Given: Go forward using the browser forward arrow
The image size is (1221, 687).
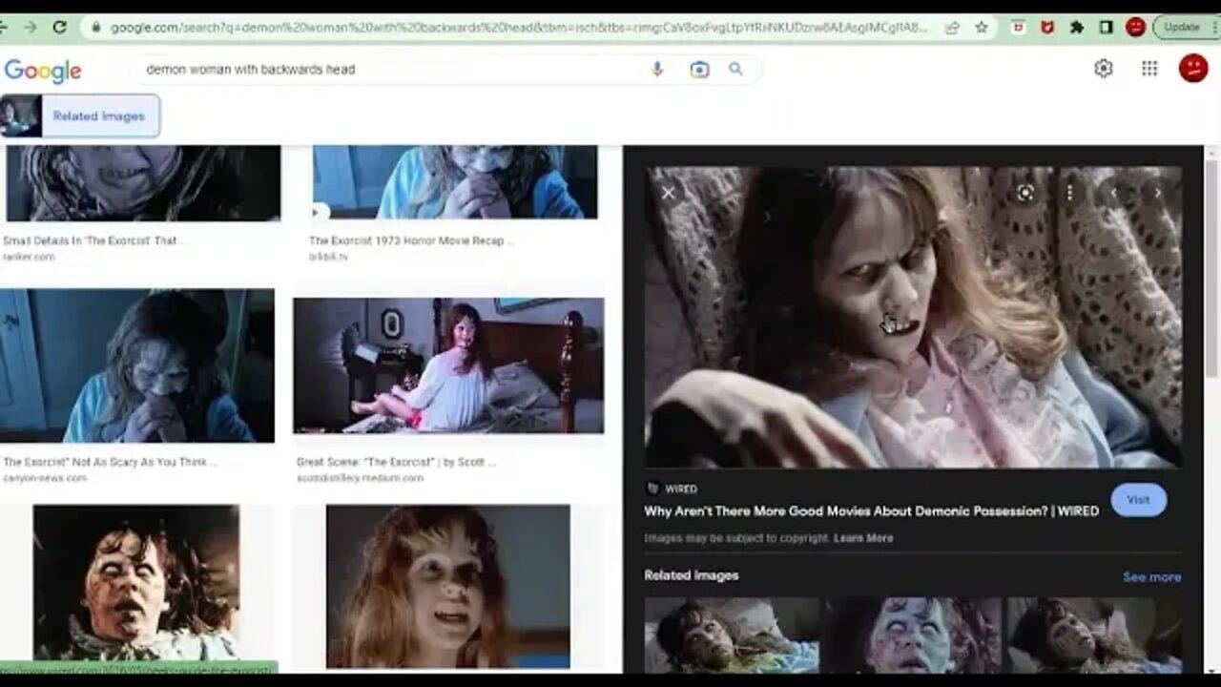Looking at the screenshot, I should pos(31,28).
